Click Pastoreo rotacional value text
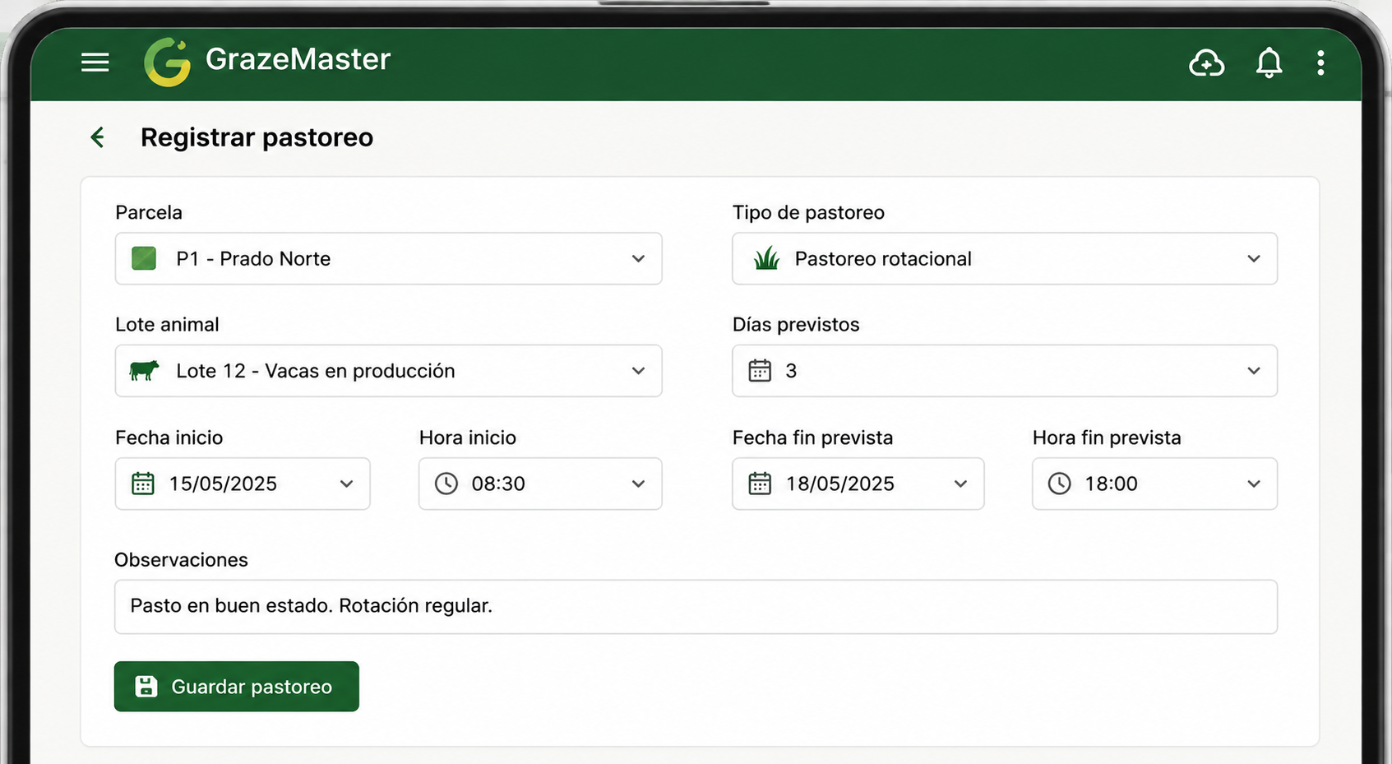Screen dimensions: 1392x764 (x=883, y=258)
